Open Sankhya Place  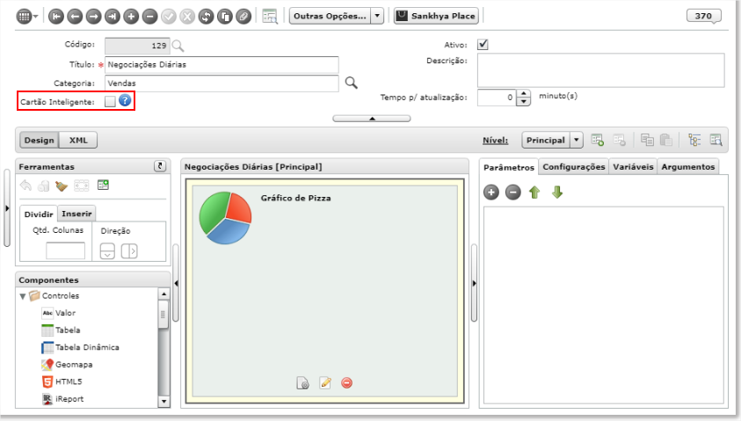coord(436,16)
